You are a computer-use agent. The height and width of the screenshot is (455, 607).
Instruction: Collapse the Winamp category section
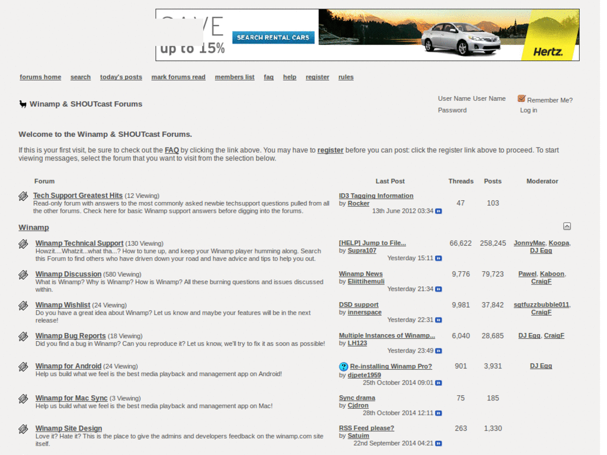tap(567, 226)
